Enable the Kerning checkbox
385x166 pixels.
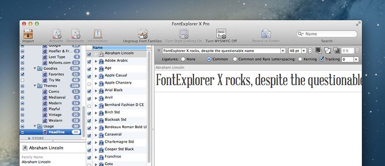[x=300, y=59]
